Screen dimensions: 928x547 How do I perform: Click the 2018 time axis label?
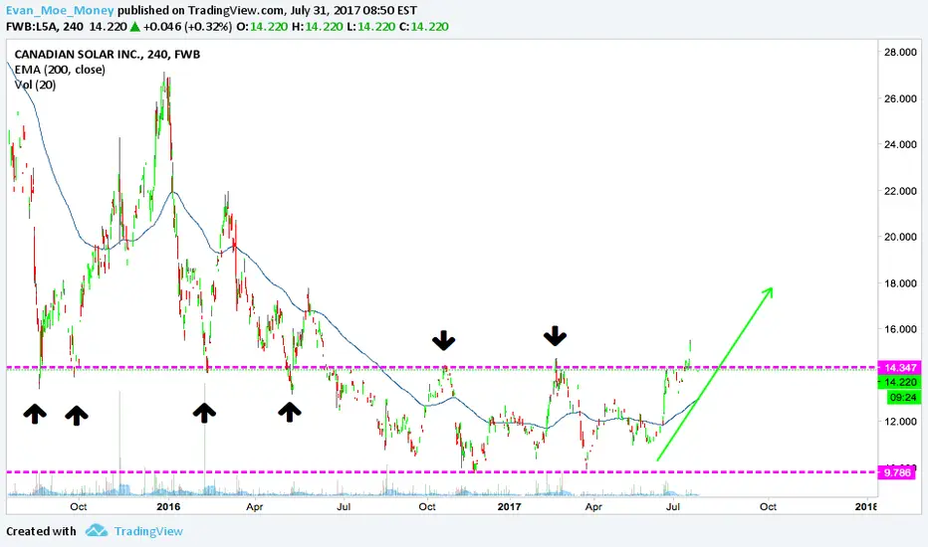[866, 507]
